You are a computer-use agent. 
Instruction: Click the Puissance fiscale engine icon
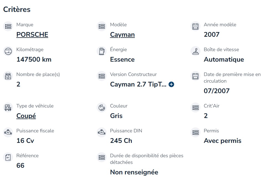[8, 133]
